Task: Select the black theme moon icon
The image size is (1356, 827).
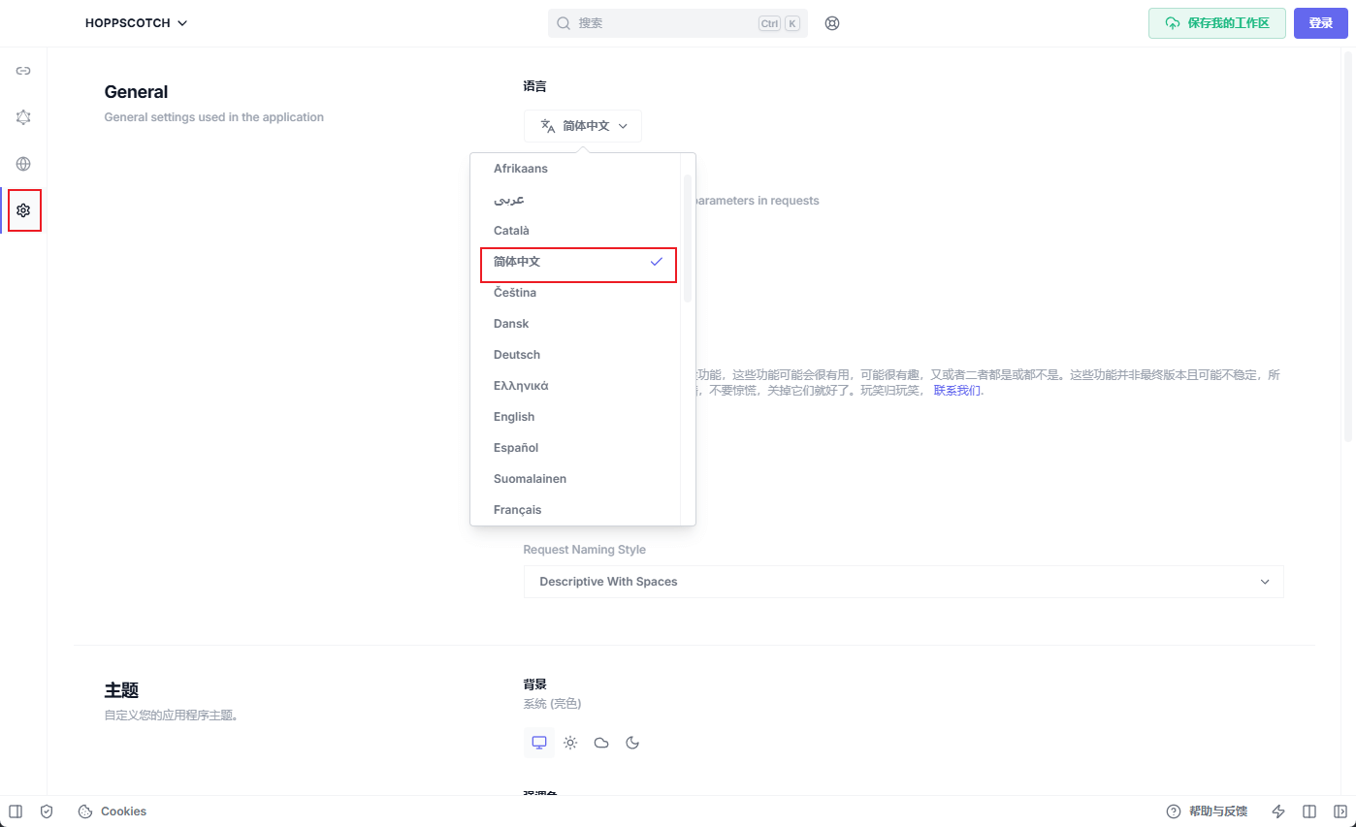Action: click(632, 743)
